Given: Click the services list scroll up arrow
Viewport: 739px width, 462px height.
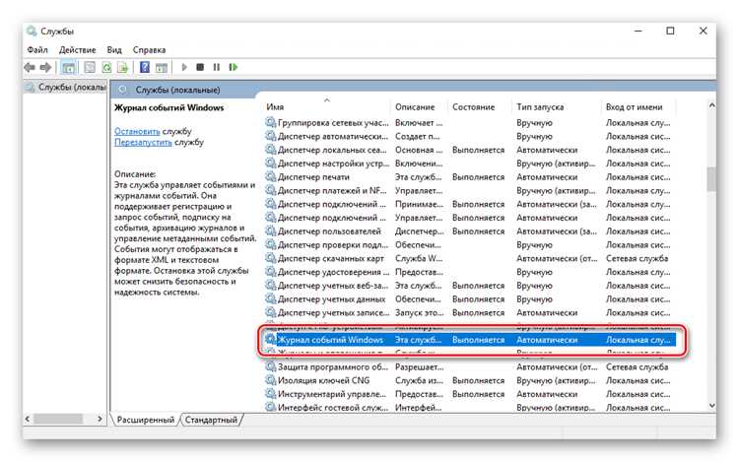Looking at the screenshot, I should (x=711, y=106).
